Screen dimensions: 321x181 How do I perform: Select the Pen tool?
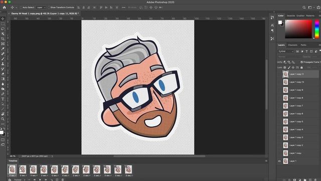3,94
